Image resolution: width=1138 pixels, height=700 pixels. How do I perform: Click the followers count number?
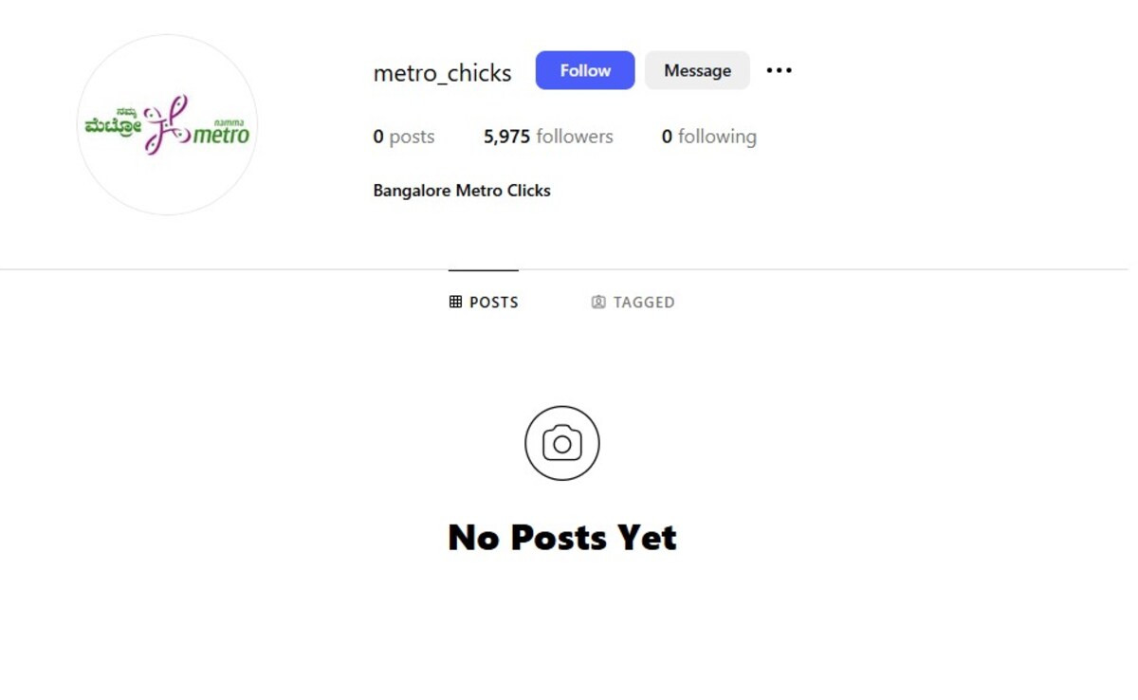pos(505,136)
